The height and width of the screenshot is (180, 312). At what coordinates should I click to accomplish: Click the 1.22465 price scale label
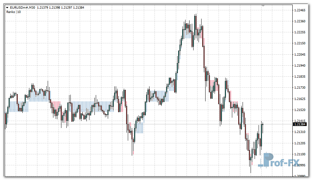pyautogui.click(x=300, y=10)
